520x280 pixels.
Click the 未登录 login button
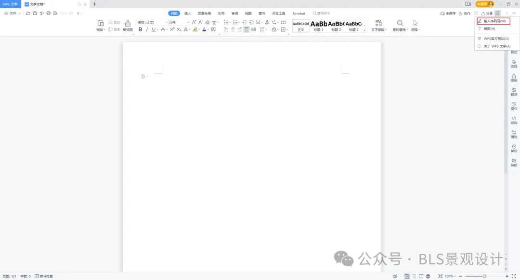(x=484, y=4)
